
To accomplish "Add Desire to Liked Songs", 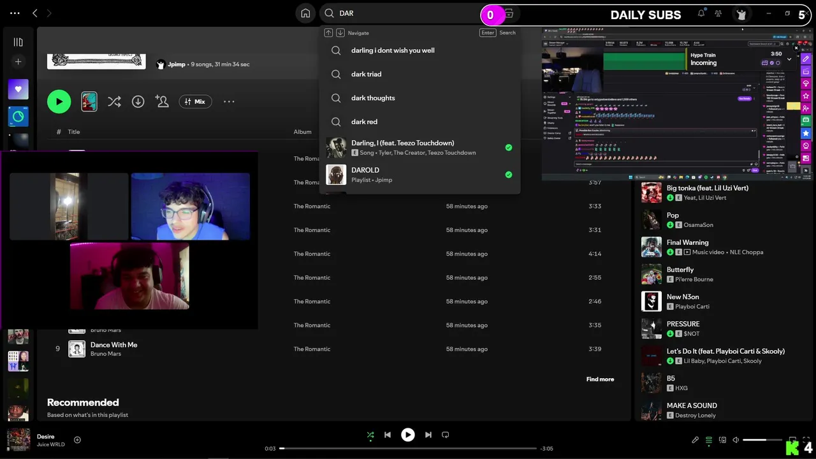I will pos(77,440).
